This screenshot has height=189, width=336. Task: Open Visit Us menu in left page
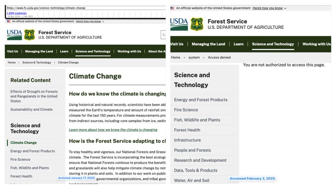click(12, 51)
